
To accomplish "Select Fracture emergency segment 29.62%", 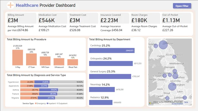I will pos(30,94).
